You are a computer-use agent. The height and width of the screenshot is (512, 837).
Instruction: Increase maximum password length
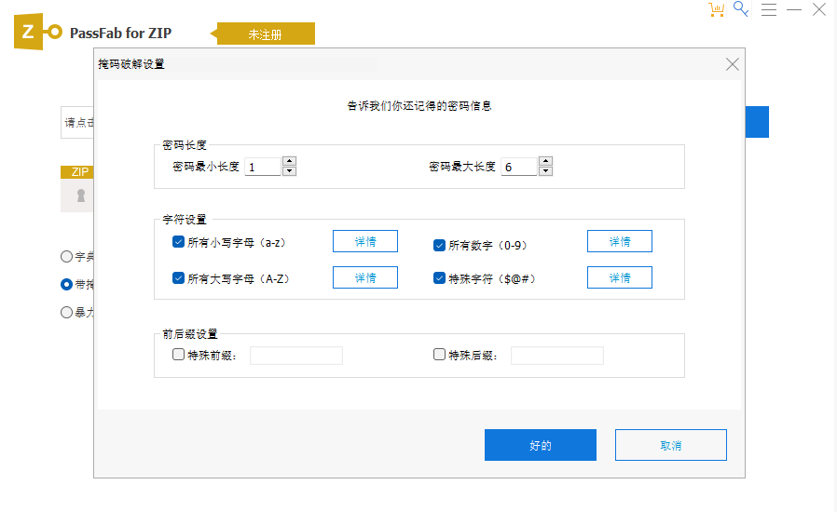(x=545, y=161)
